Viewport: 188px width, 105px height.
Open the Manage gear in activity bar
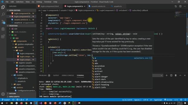(x=3, y=94)
